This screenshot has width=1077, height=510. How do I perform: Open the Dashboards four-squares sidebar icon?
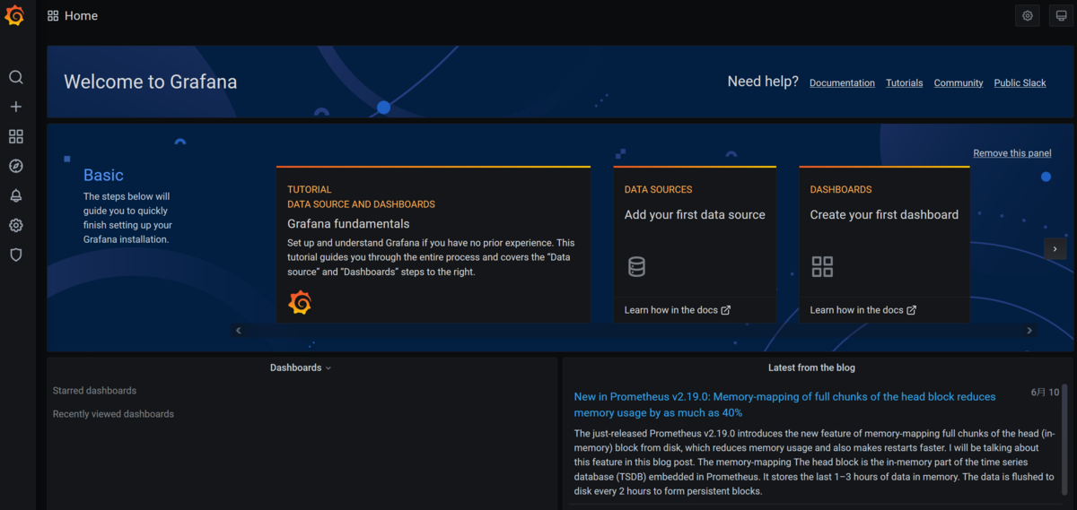click(x=16, y=136)
